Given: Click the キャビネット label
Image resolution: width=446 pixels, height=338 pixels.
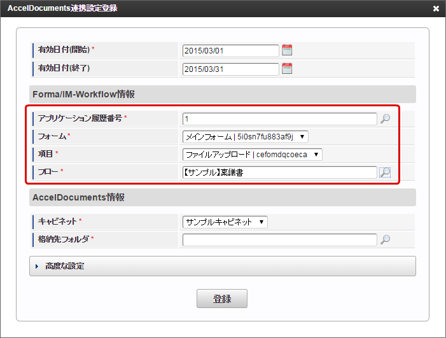Looking at the screenshot, I should (57, 221).
